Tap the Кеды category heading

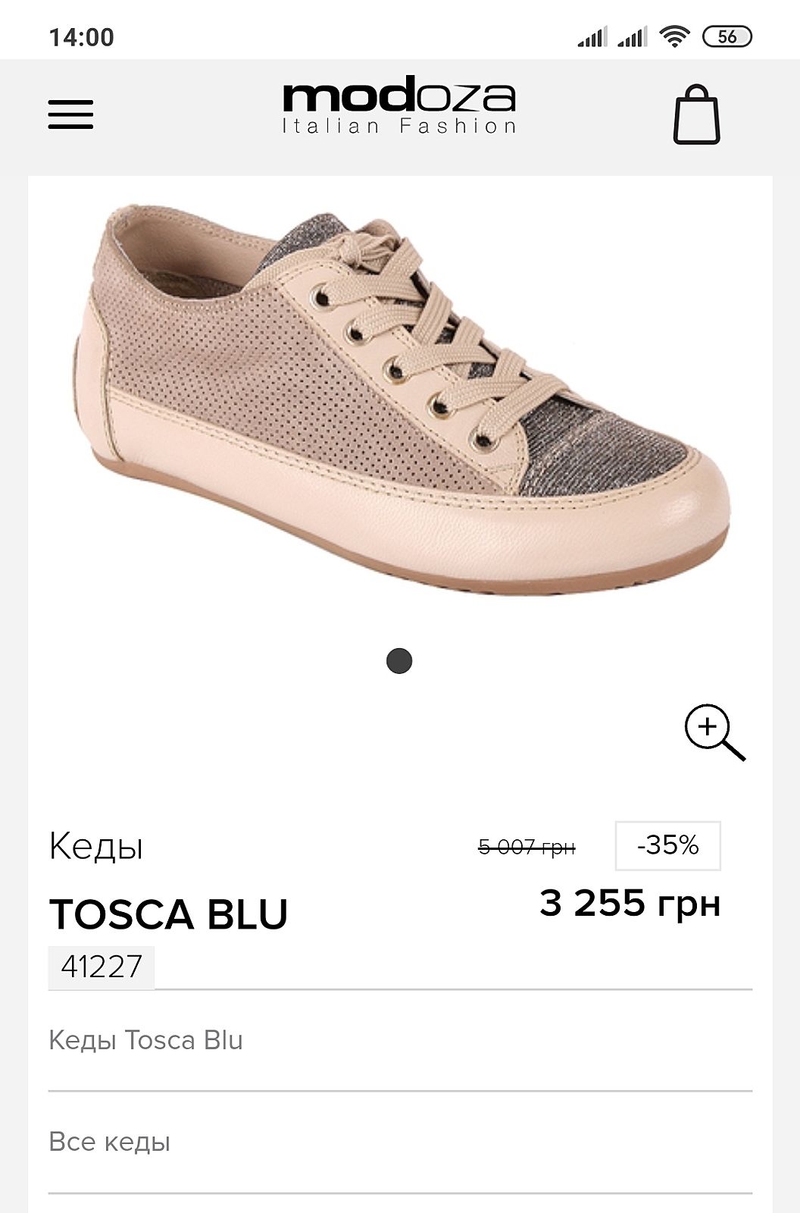coord(96,846)
